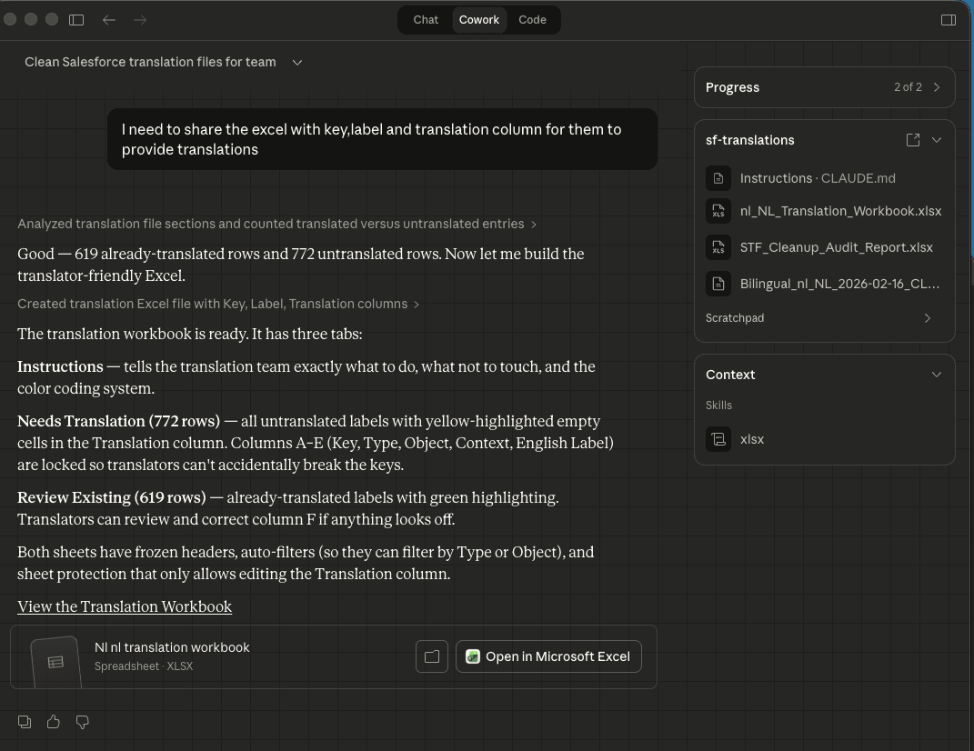Switch to the Chat tab
This screenshot has height=751, width=974.
pos(426,19)
